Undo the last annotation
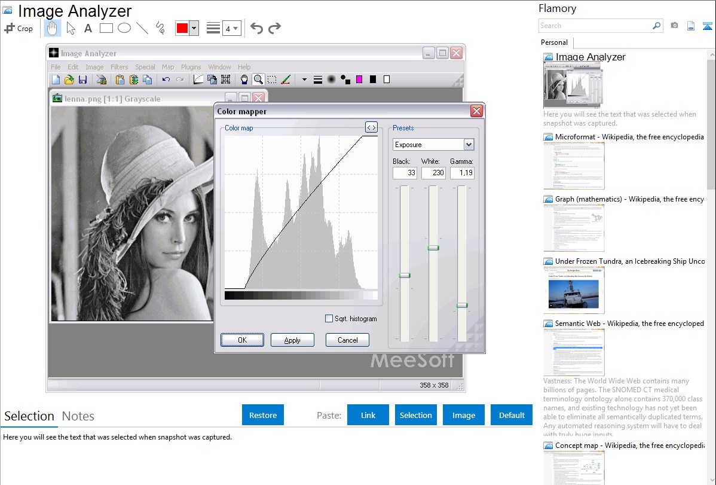This screenshot has width=716, height=485. 256,28
